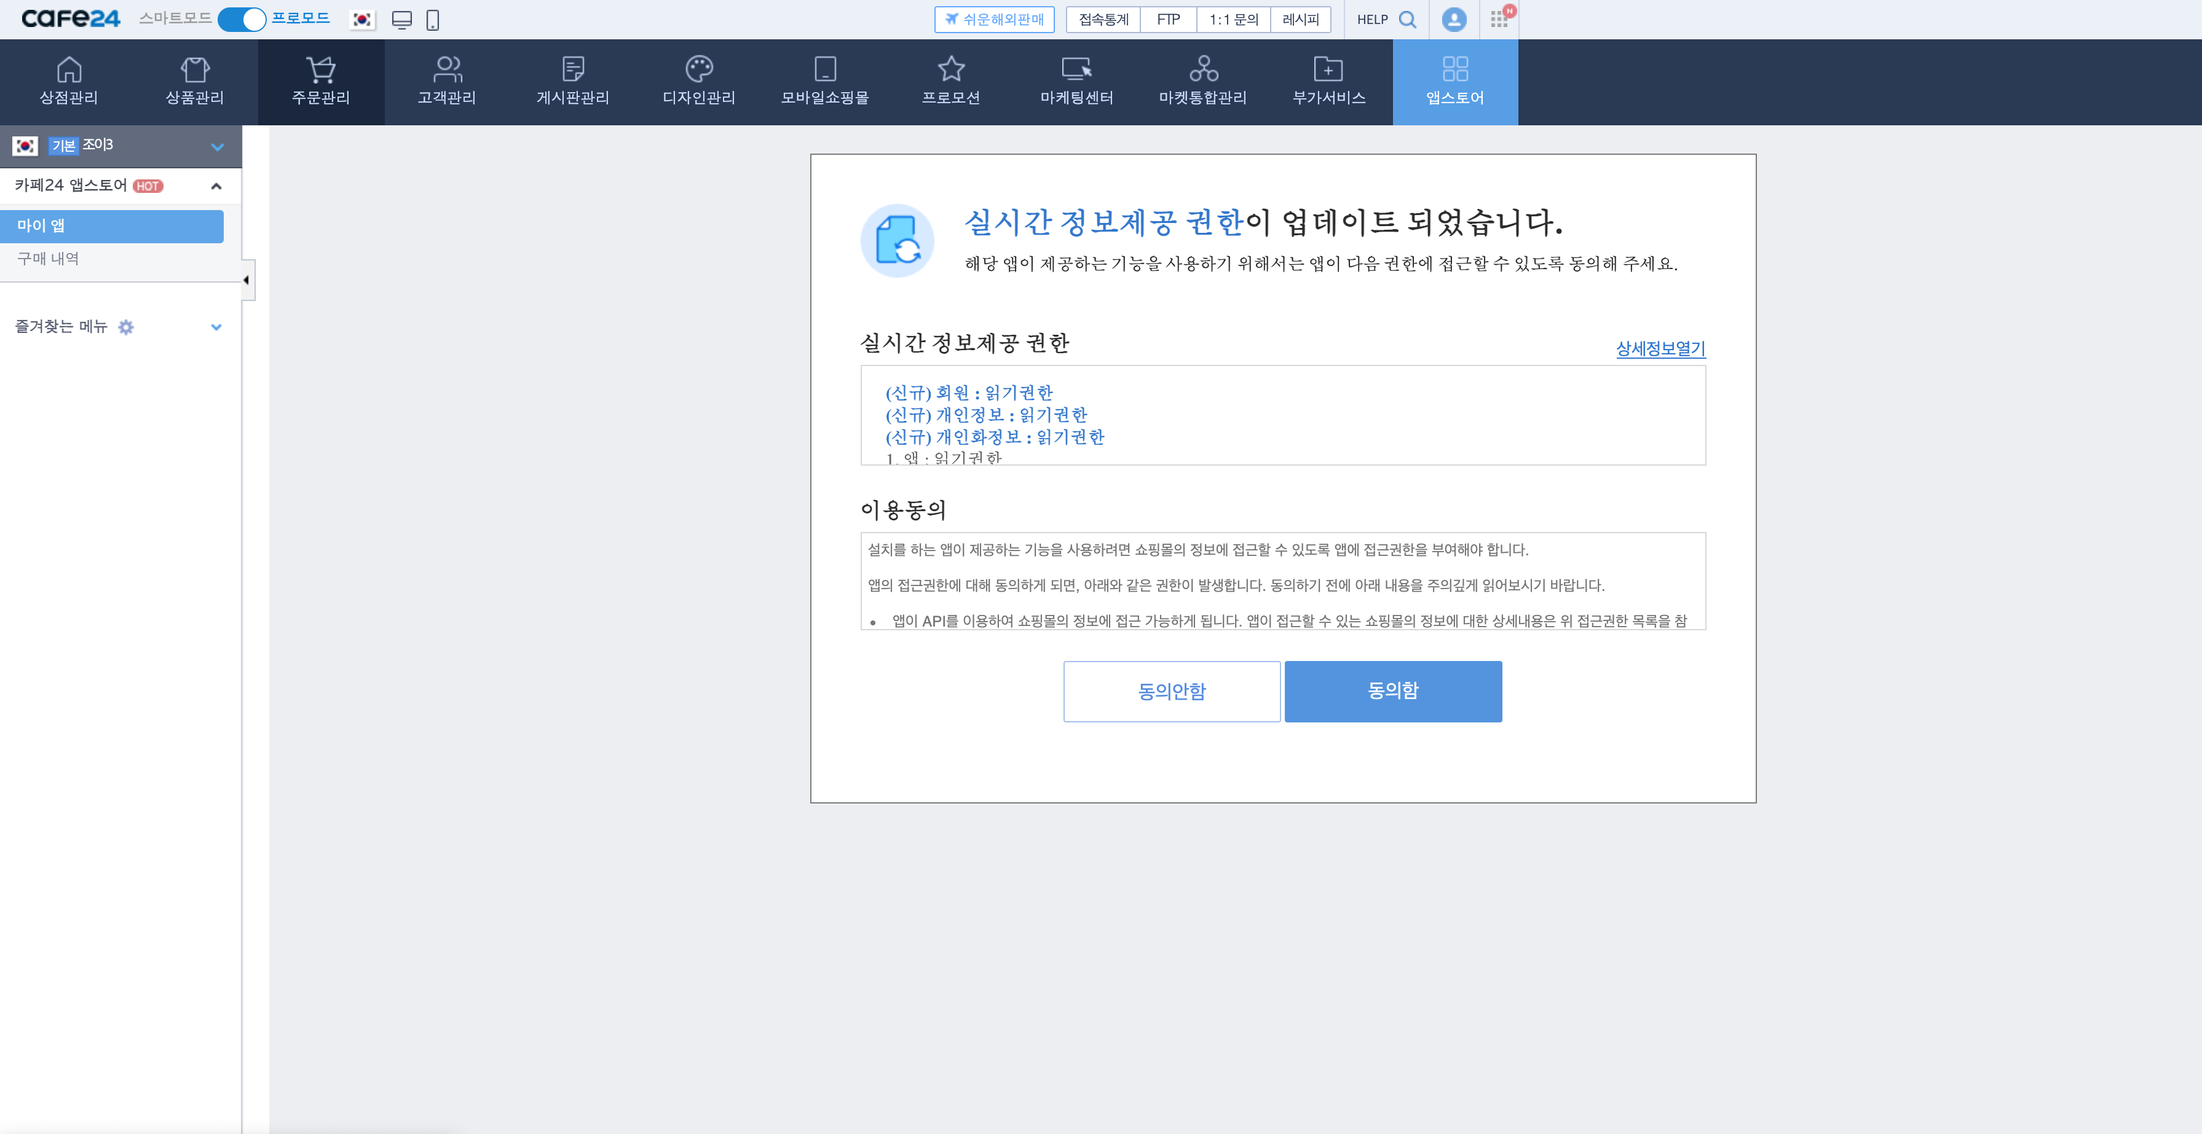The height and width of the screenshot is (1134, 2202).
Task: Click the 쉬운해외판매 button
Action: [994, 20]
